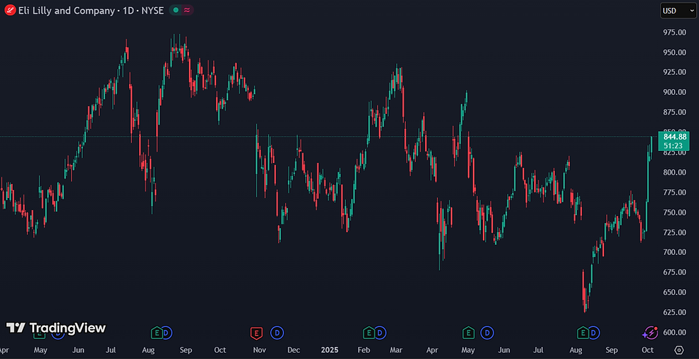Click the red Eli Lilly logo icon
699x359 pixels.
tap(10, 10)
